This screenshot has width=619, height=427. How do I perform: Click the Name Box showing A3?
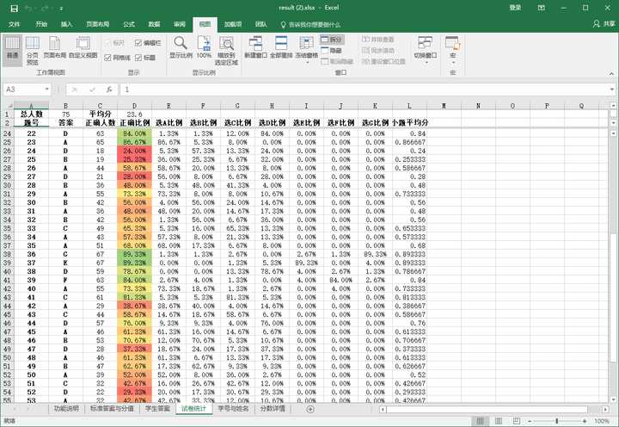[24, 90]
